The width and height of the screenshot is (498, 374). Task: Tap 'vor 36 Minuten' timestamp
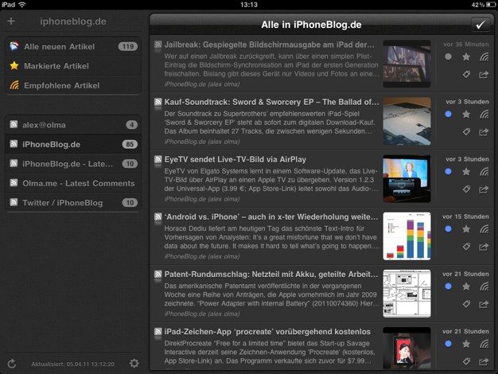click(x=466, y=45)
